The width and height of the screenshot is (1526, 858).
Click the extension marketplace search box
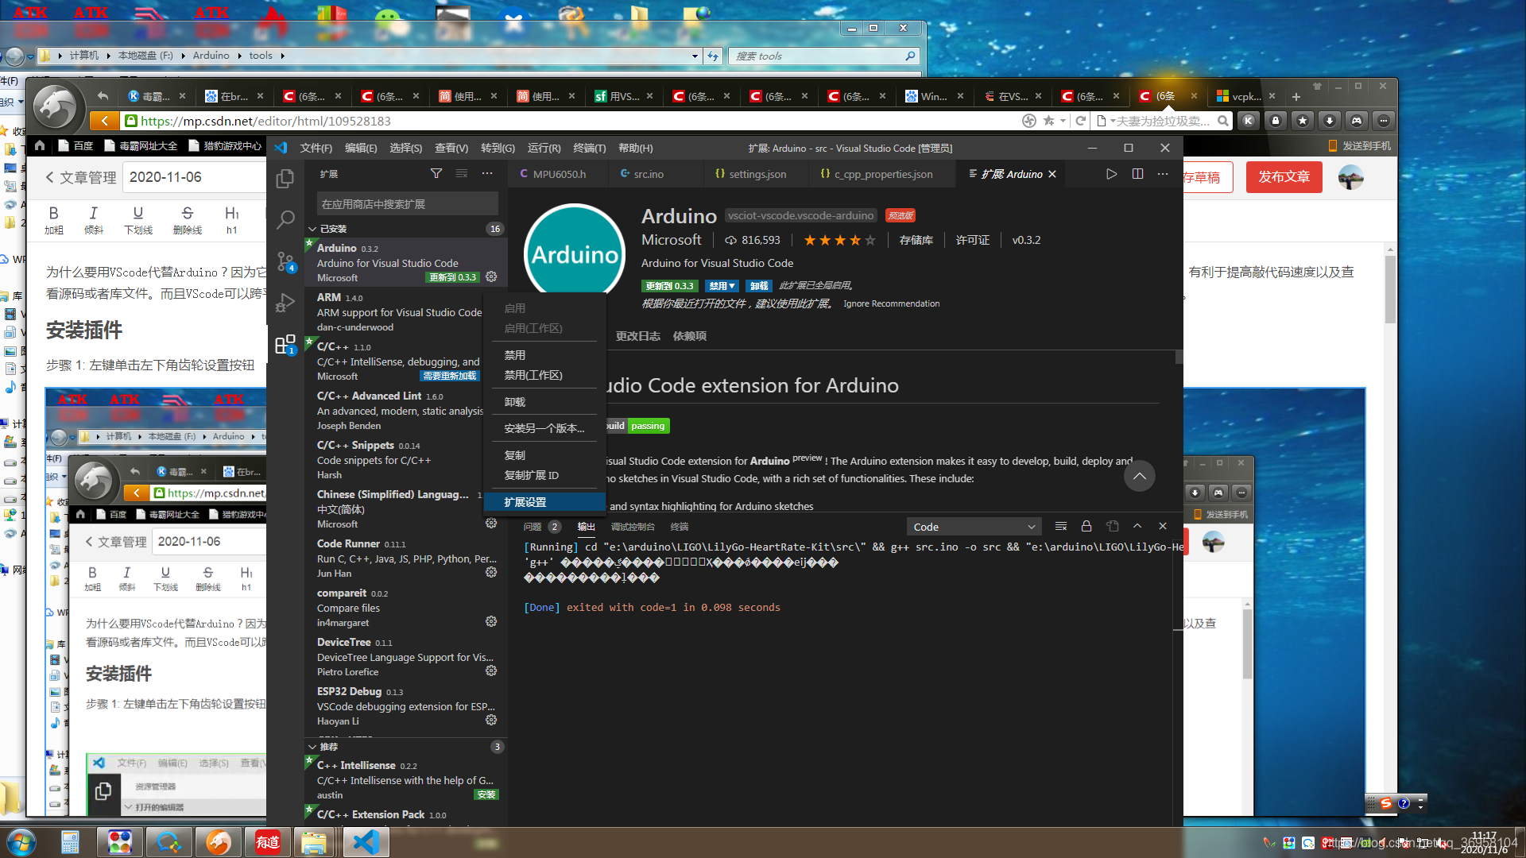pos(405,203)
